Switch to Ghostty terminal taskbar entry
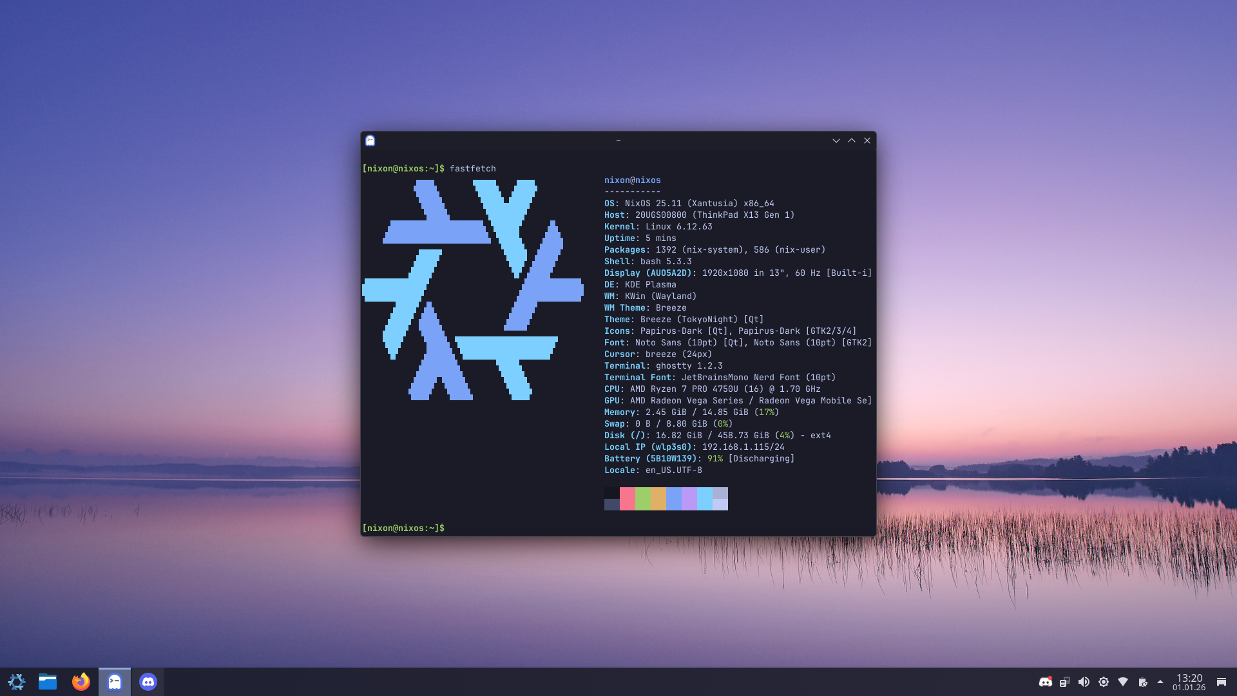Screen dimensions: 1237x696 tap(115, 682)
